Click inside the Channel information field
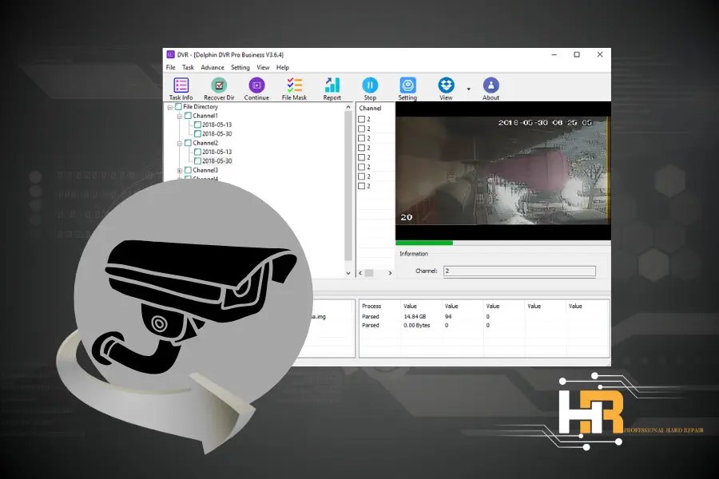Viewport: 719px width, 479px height. pos(519,271)
